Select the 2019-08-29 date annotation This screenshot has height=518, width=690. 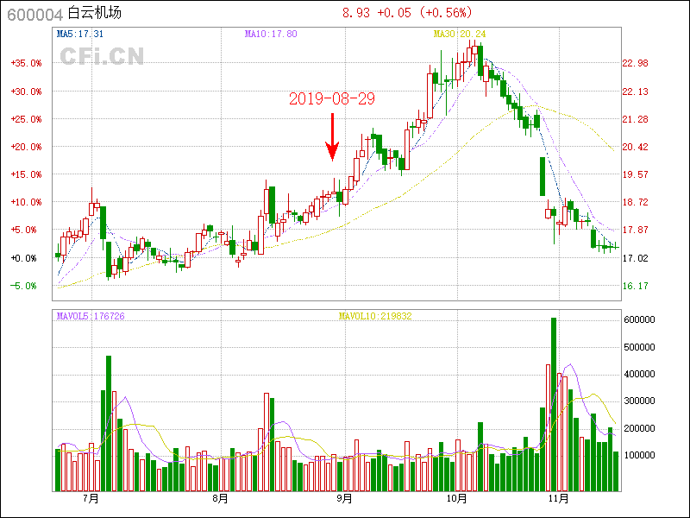pos(332,99)
